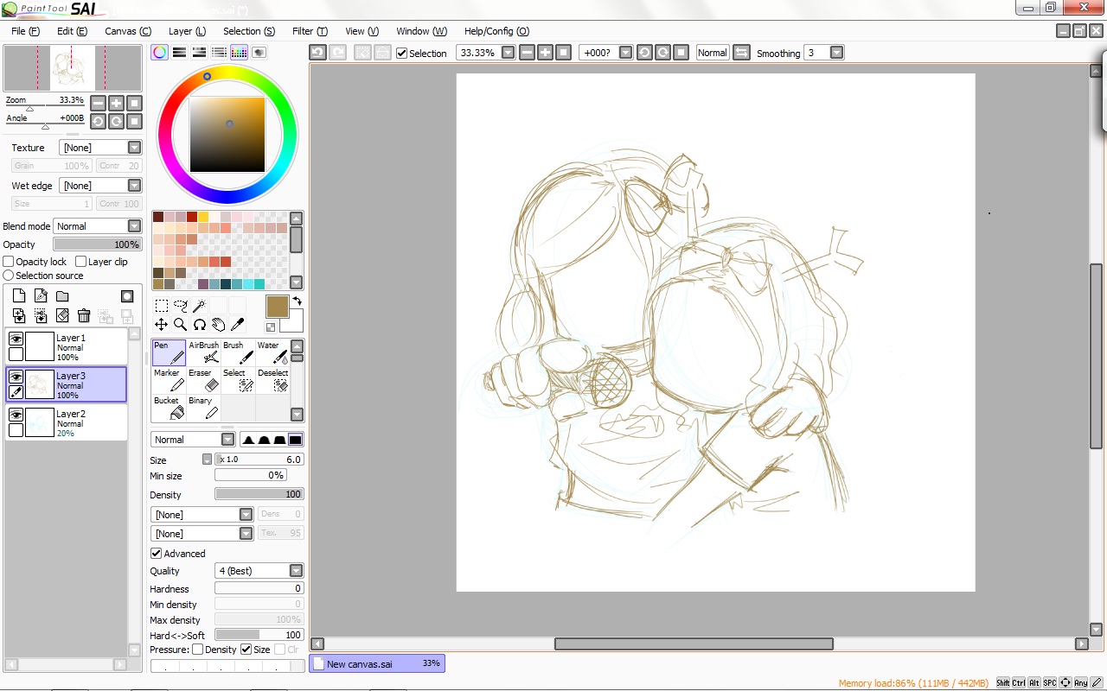The width and height of the screenshot is (1107, 691).
Task: Select the Select brush tool
Action: tap(238, 380)
